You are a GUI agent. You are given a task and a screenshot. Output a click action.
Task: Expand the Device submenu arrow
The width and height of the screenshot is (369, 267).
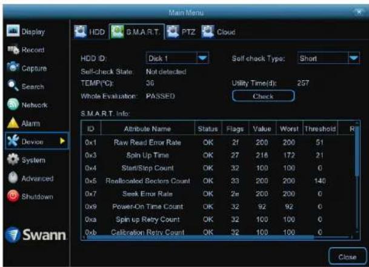click(x=62, y=141)
